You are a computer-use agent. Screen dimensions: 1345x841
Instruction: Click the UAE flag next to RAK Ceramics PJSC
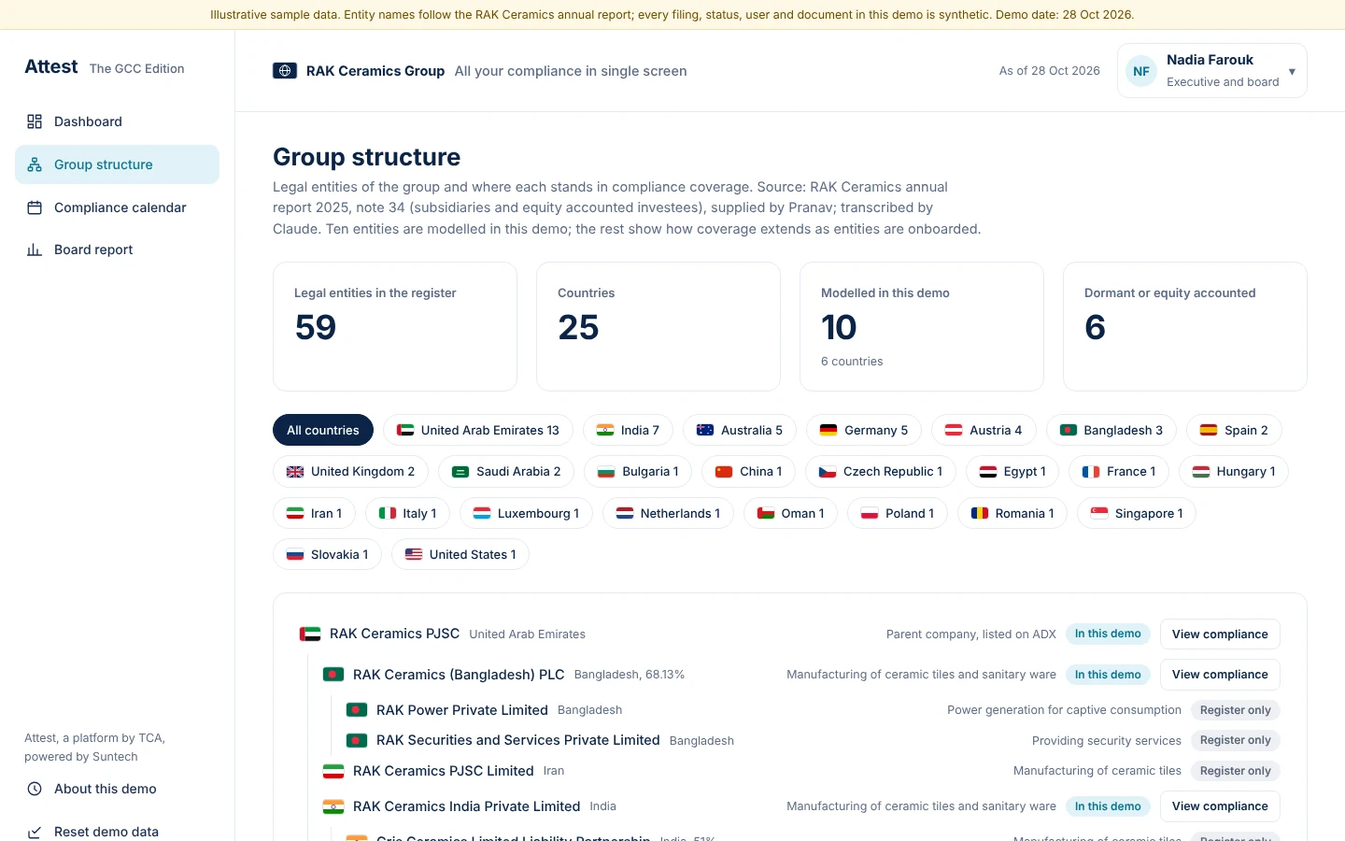pos(310,634)
